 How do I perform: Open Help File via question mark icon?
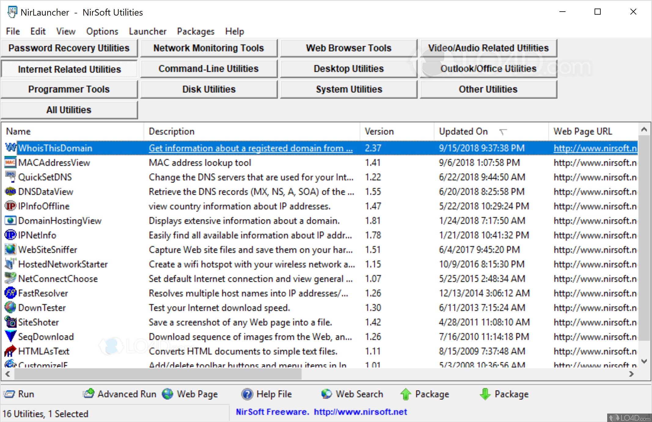point(247,394)
